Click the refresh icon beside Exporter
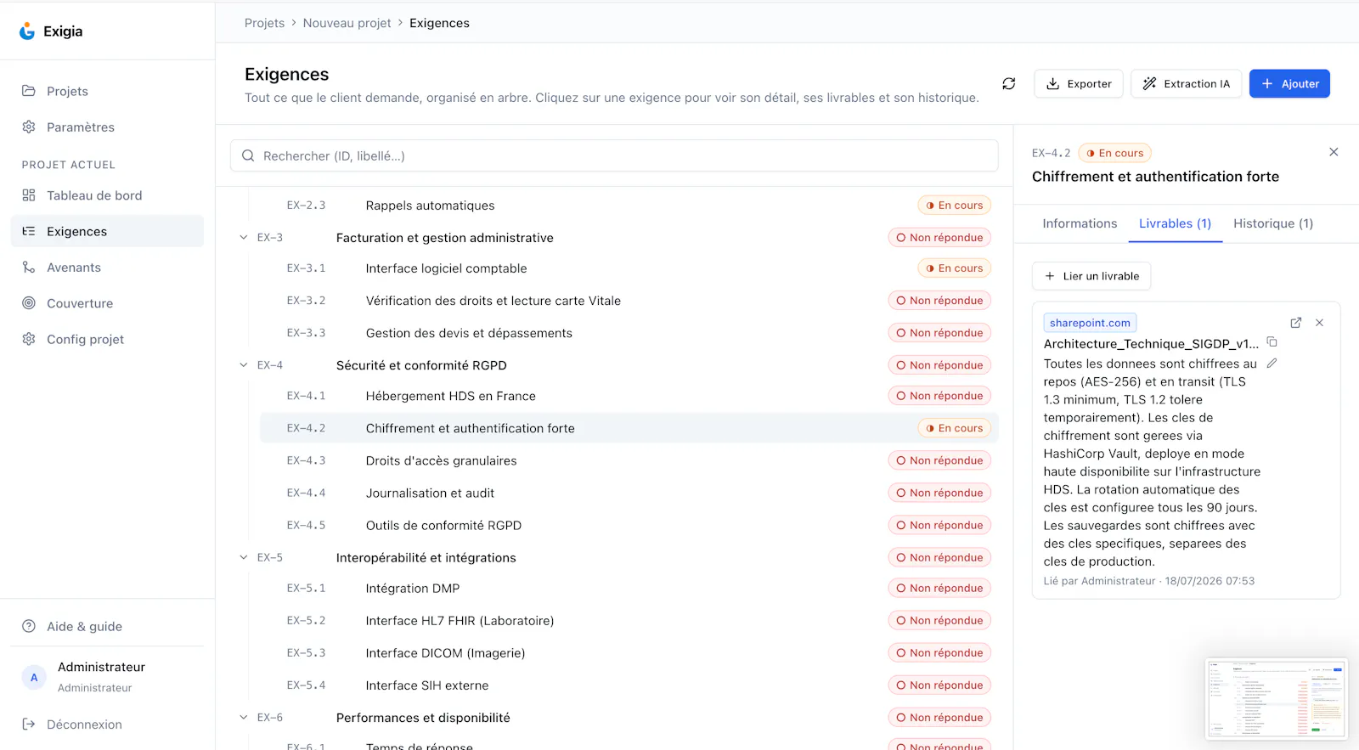The image size is (1359, 750). (1008, 84)
